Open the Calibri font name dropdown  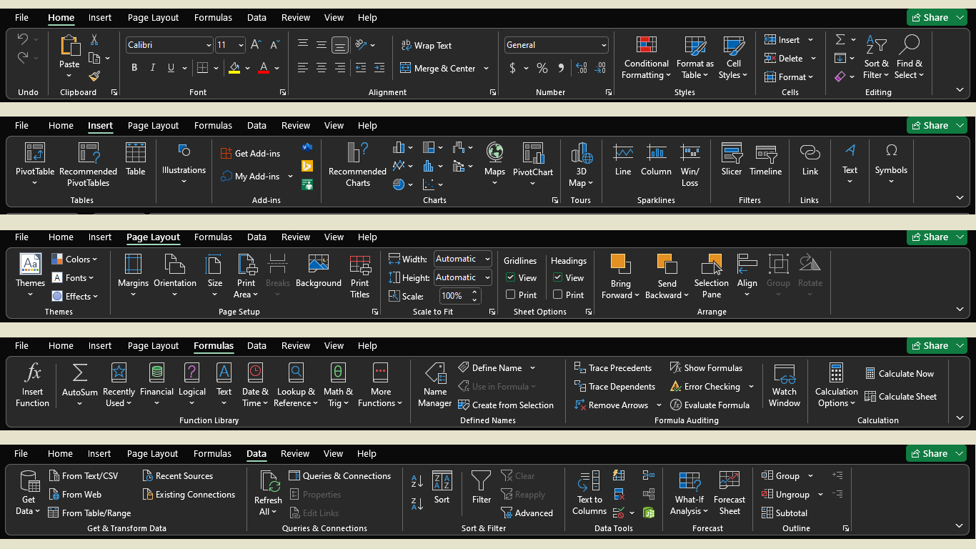coord(209,45)
